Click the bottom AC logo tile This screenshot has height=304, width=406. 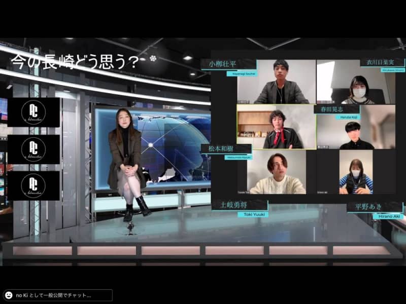(x=33, y=186)
